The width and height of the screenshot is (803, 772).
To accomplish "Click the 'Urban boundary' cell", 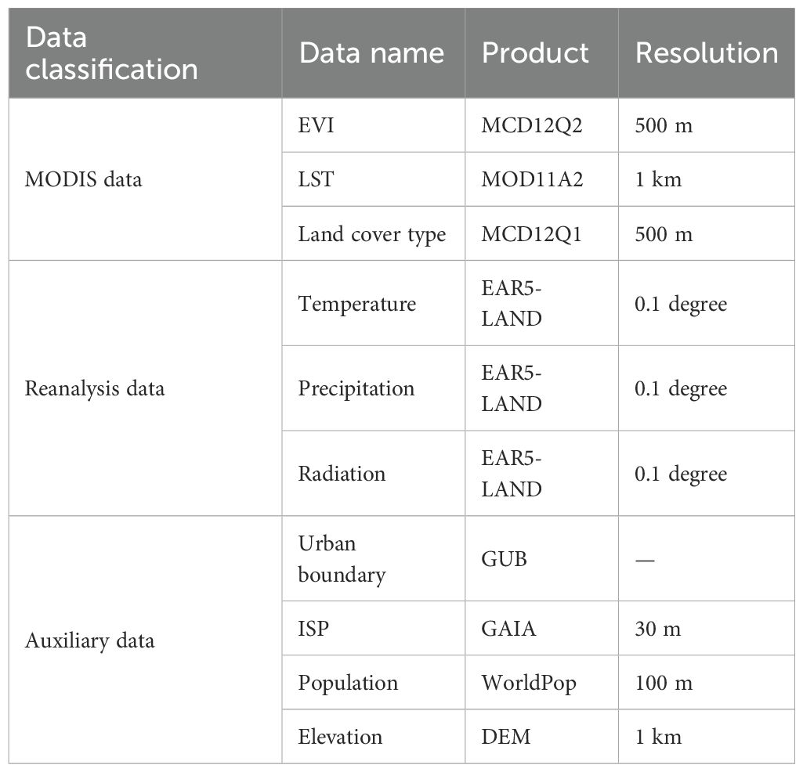I will pyautogui.click(x=342, y=558).
